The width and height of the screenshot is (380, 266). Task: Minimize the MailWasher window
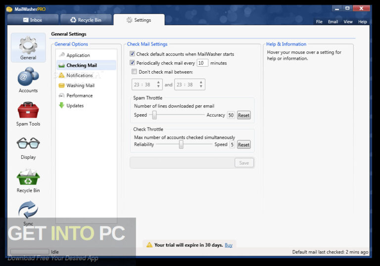click(337, 8)
